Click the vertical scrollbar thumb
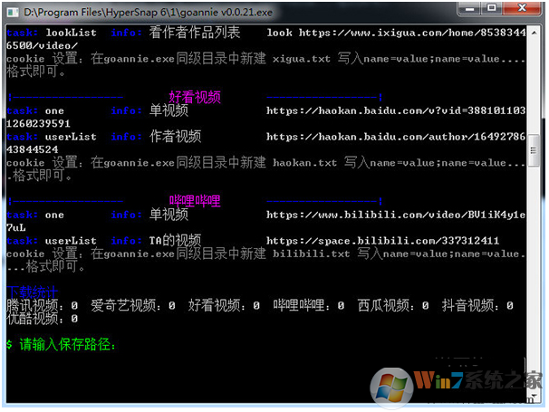Screen dimensions: 549x412 (534, 150)
